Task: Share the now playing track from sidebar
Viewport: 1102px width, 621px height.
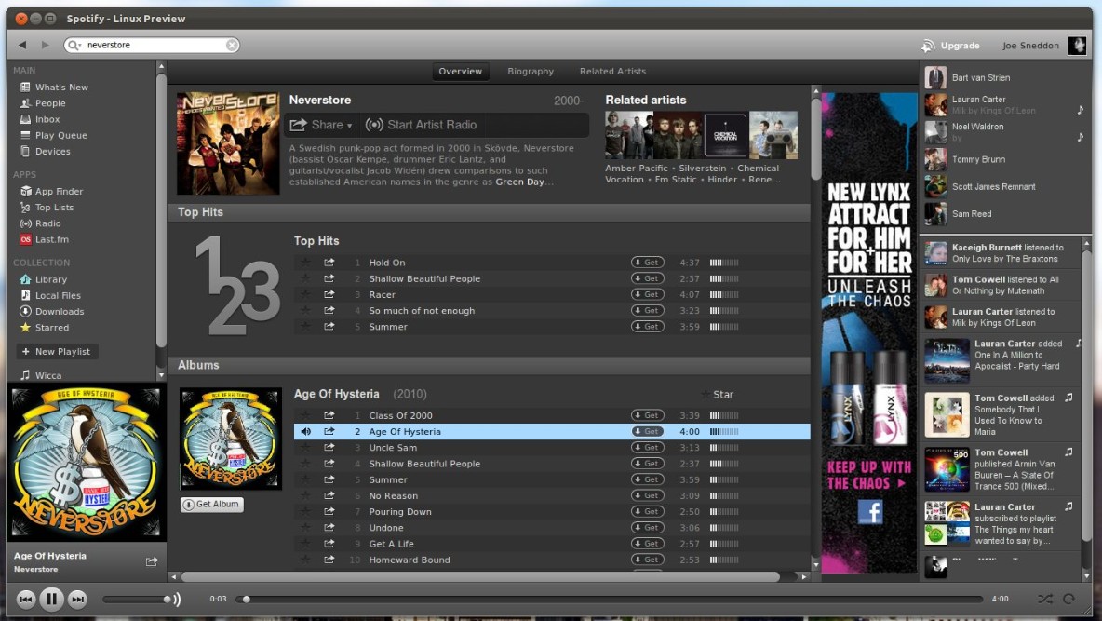Action: pyautogui.click(x=152, y=561)
